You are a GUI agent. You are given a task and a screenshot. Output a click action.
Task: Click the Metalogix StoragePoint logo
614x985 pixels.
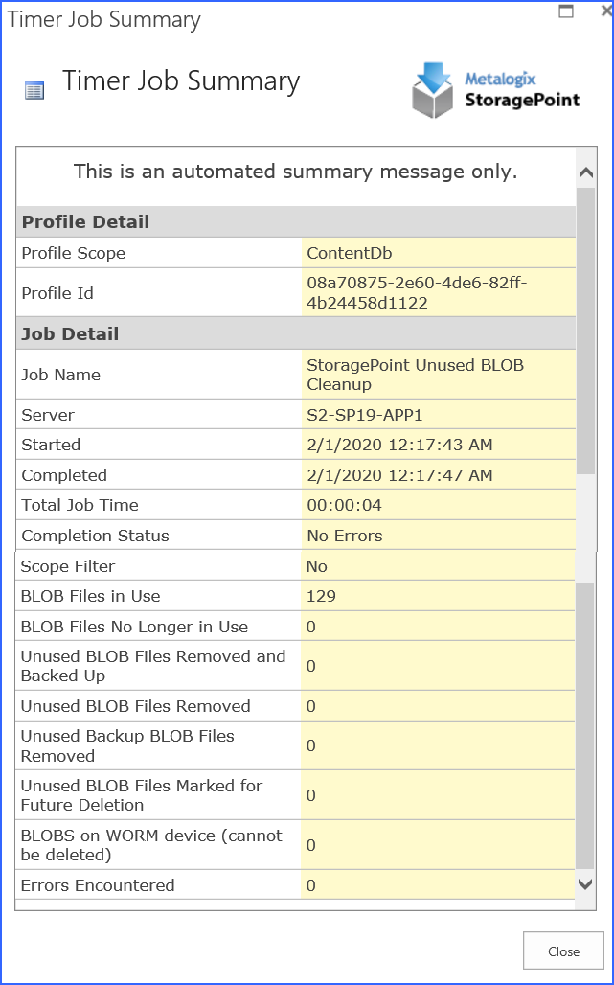pyautogui.click(x=494, y=87)
